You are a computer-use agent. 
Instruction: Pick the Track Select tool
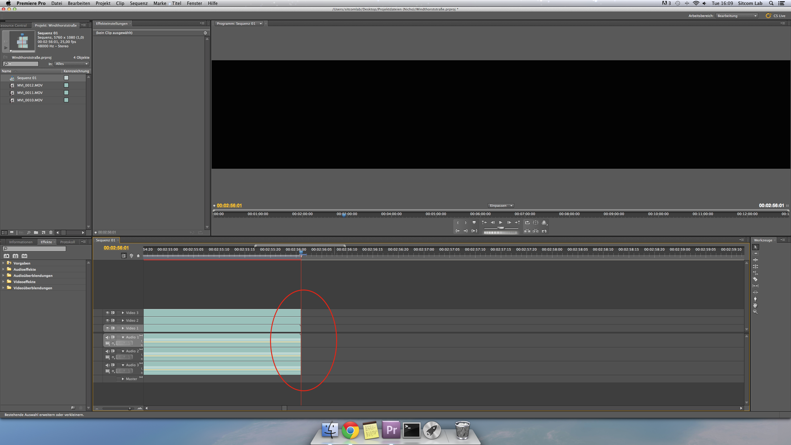(755, 253)
